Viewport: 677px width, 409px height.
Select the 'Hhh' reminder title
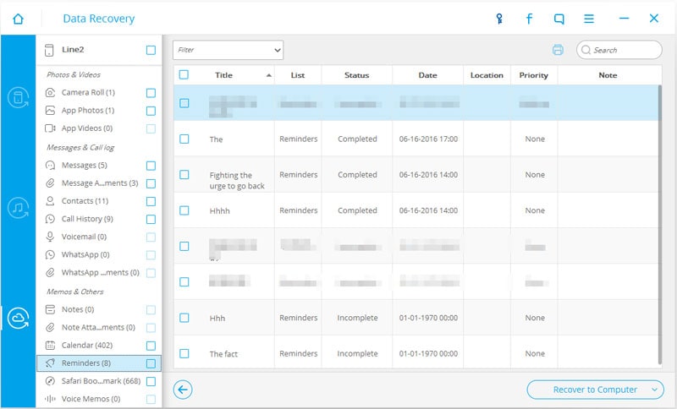click(x=217, y=318)
